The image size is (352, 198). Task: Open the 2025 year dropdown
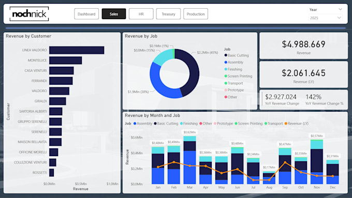point(325,18)
